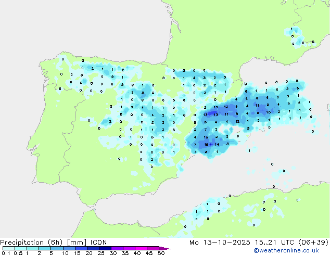Click the legend scale label '25'
The height and width of the screenshot is (255, 330).
point(101,253)
